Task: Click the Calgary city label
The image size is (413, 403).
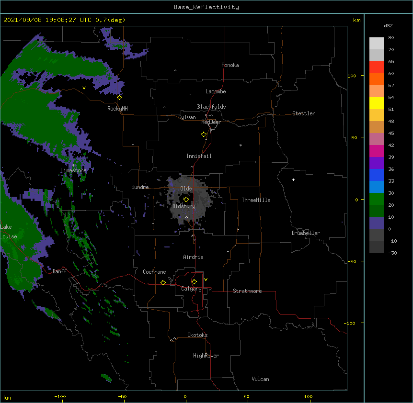Action: [191, 289]
